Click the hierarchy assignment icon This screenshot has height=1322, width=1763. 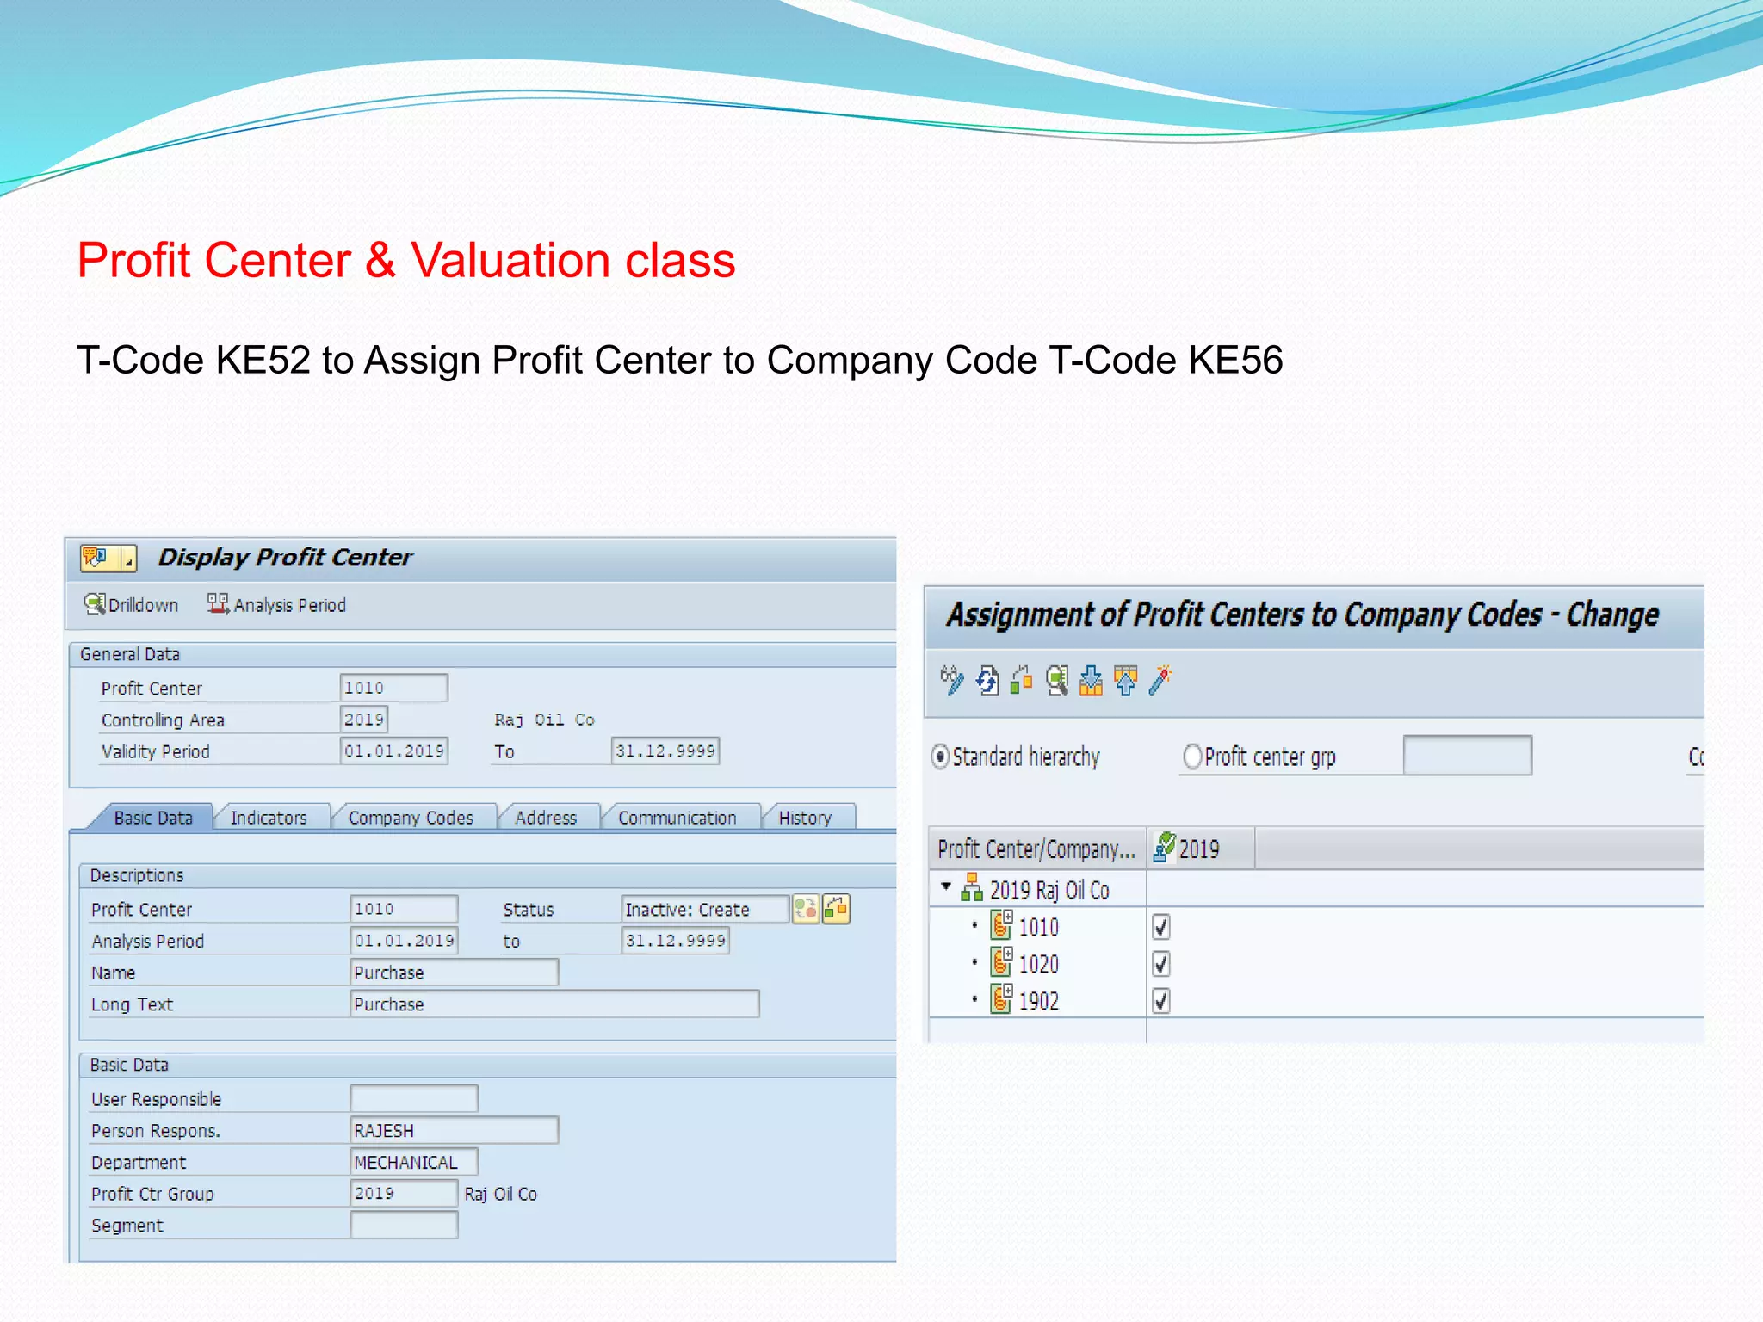point(1022,681)
